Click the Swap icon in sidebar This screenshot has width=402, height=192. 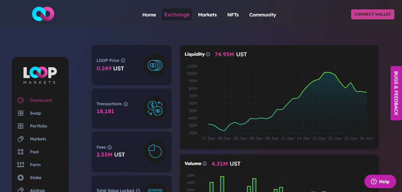point(21,113)
